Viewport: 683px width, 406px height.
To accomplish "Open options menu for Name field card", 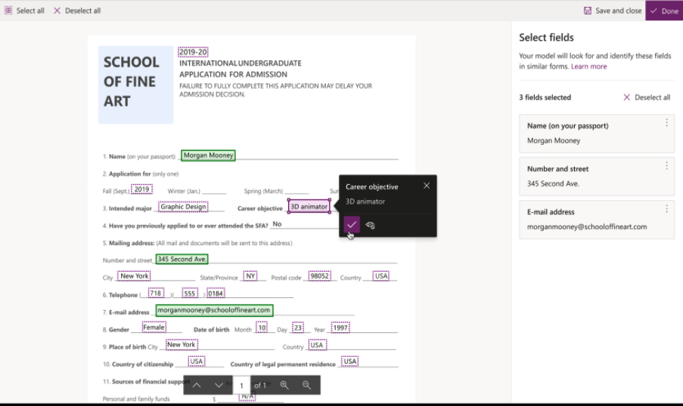I will pos(666,123).
